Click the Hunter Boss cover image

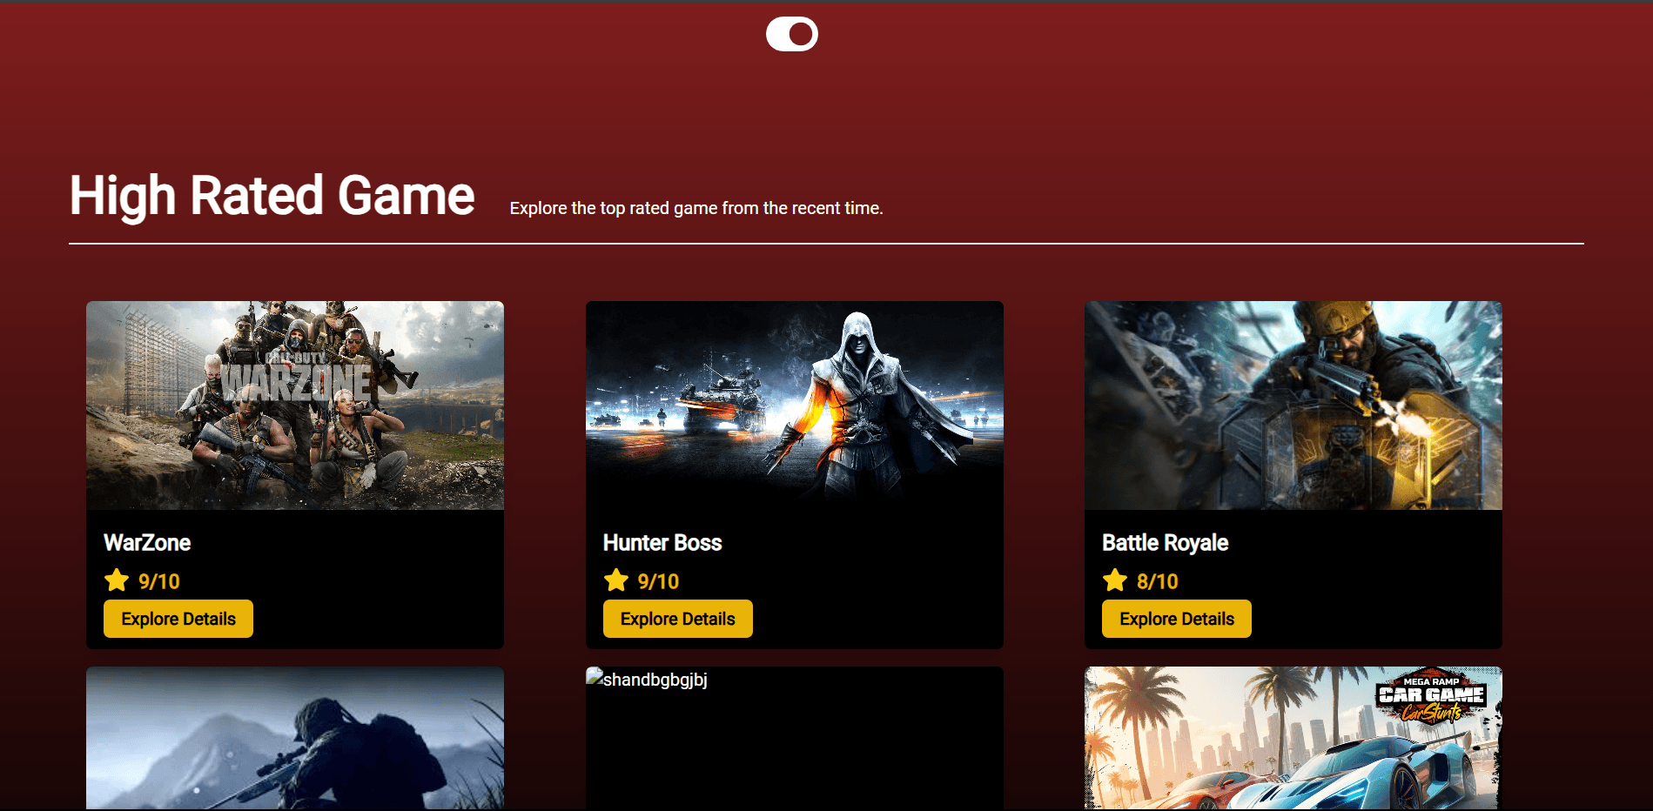795,405
